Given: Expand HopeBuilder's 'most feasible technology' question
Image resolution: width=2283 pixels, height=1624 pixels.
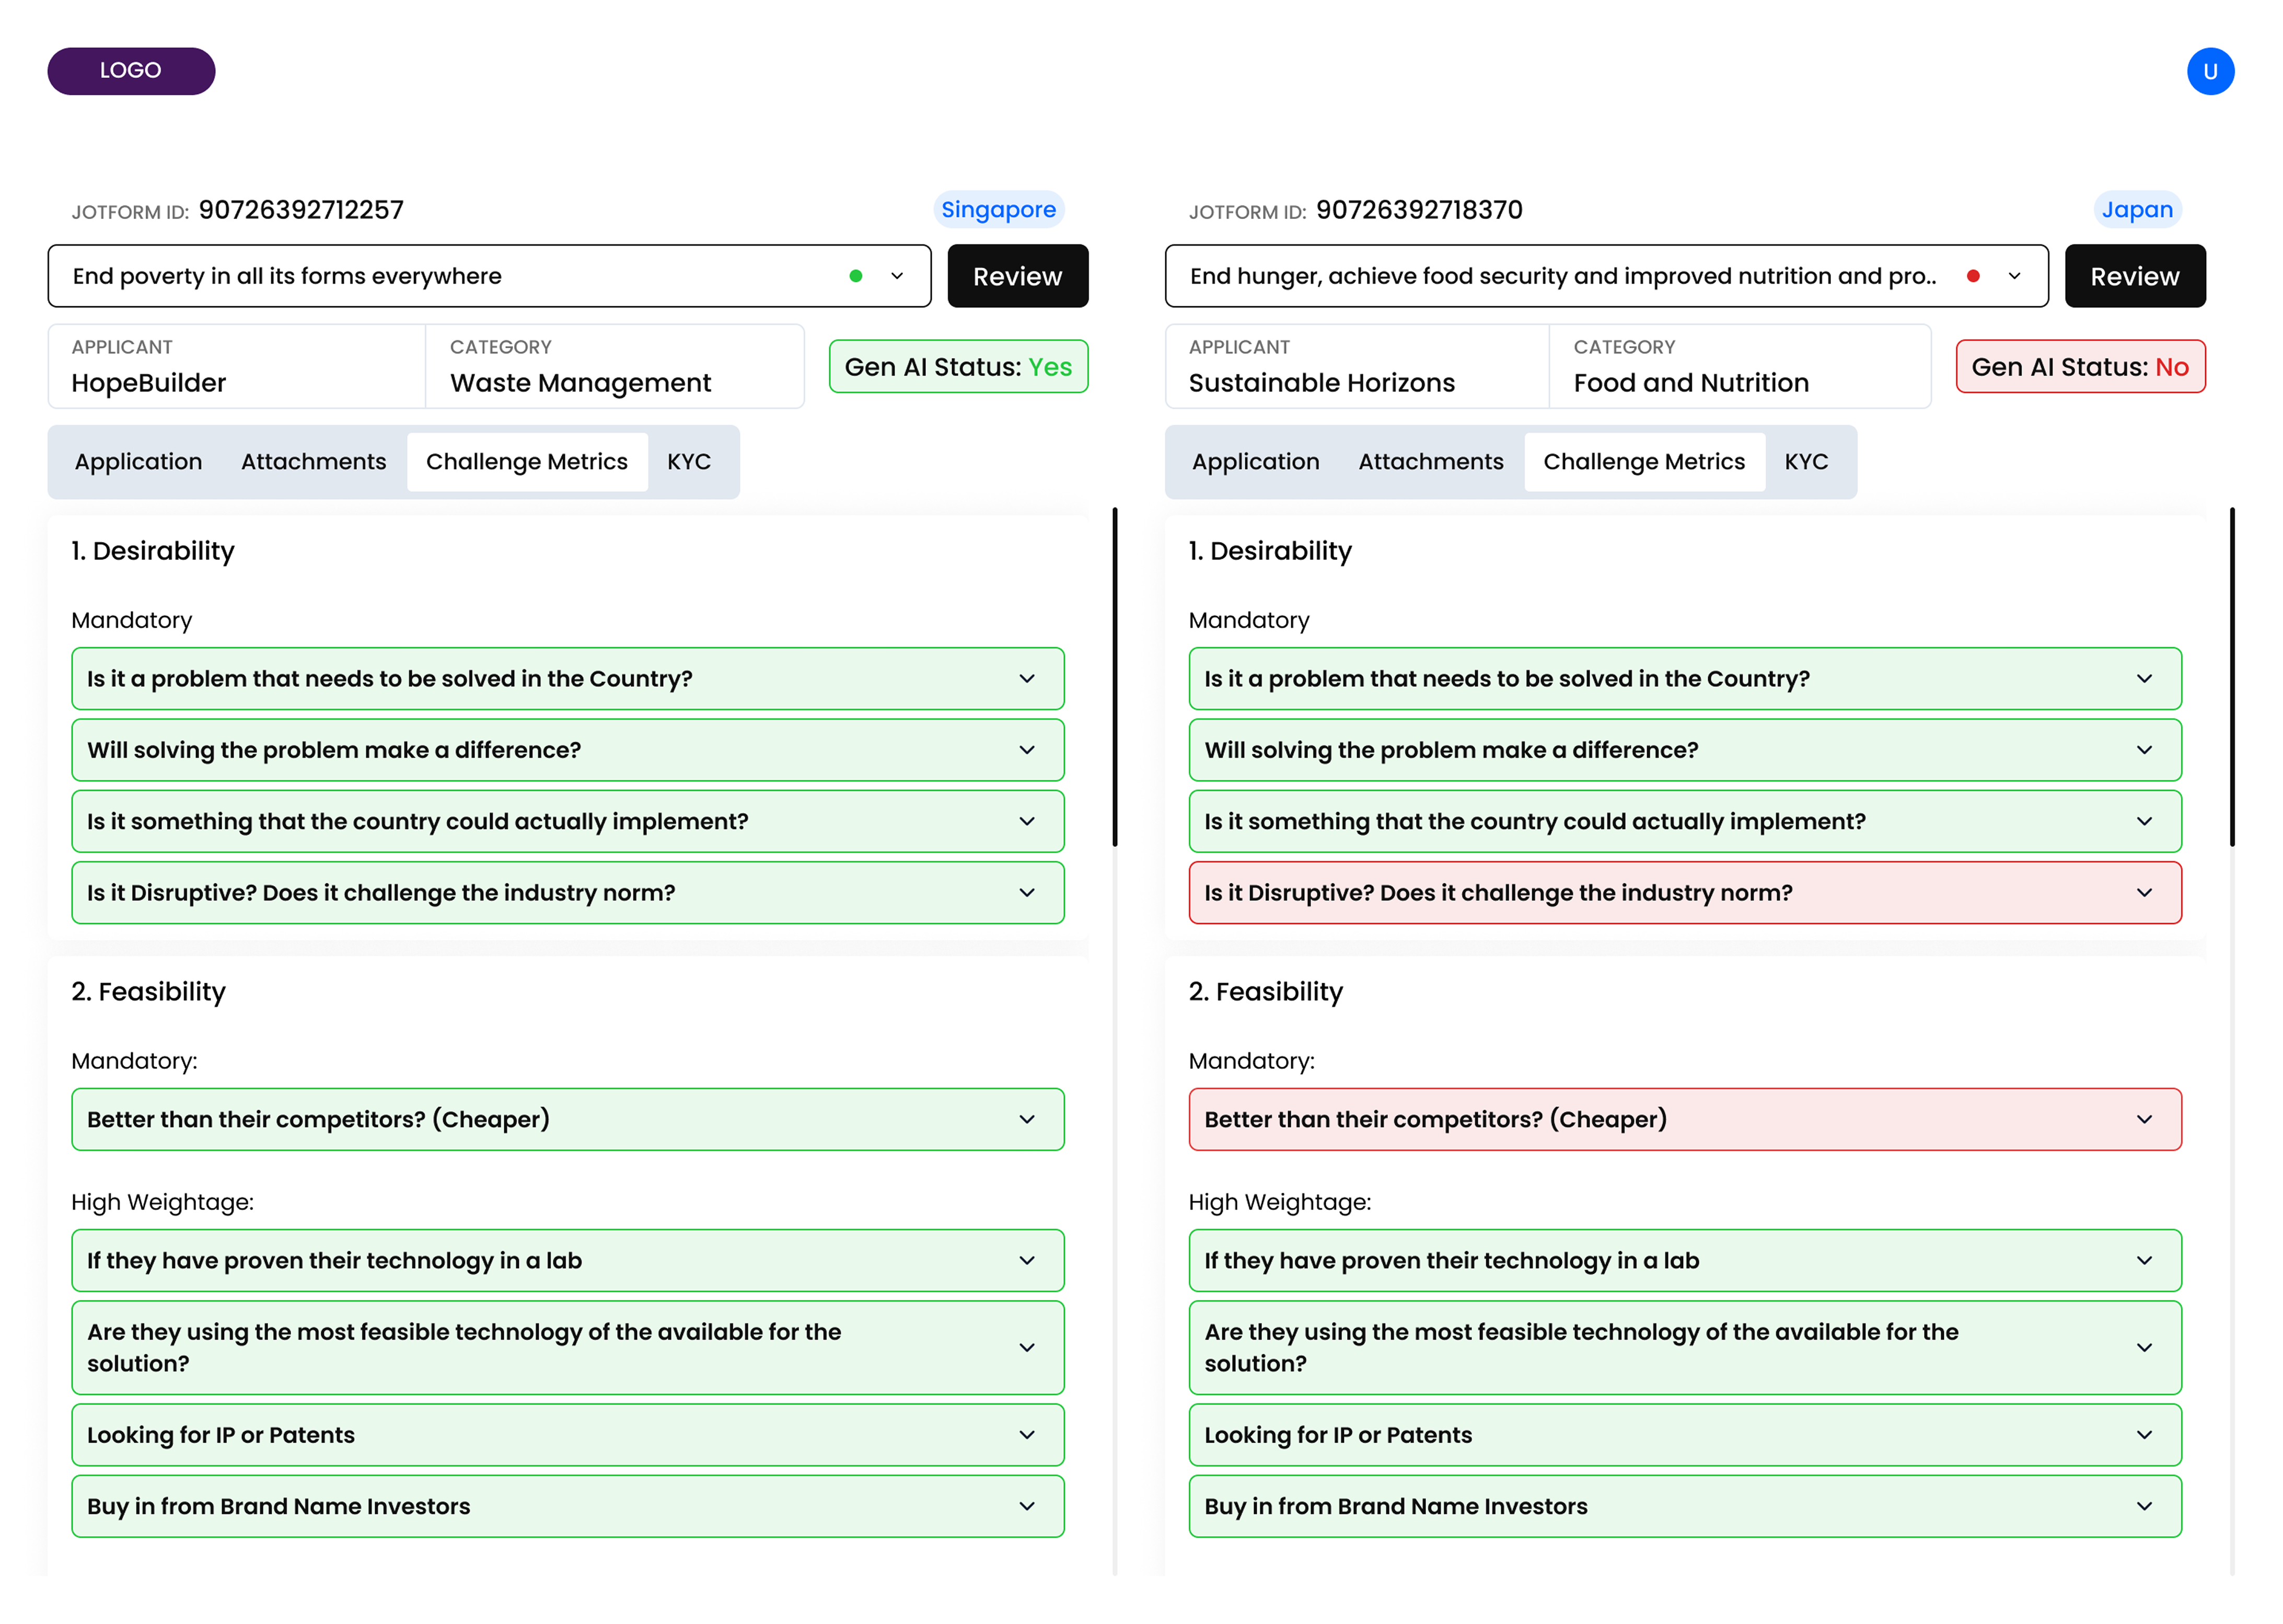Looking at the screenshot, I should point(568,1348).
